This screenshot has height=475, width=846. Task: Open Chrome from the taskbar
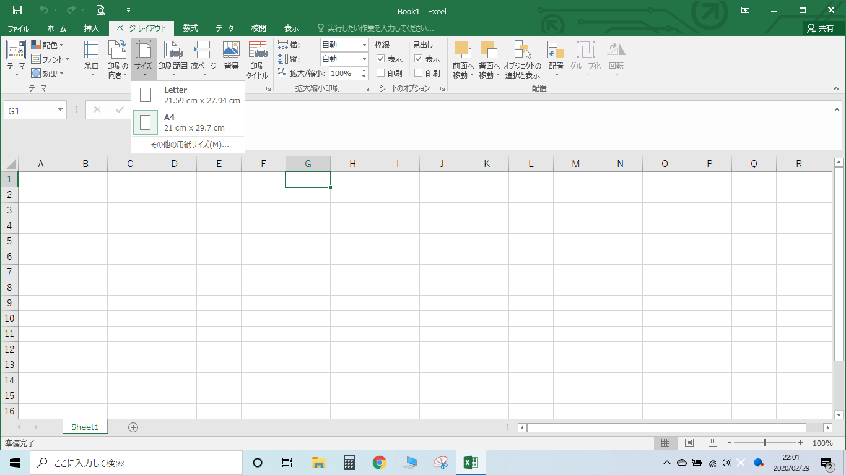coord(380,463)
